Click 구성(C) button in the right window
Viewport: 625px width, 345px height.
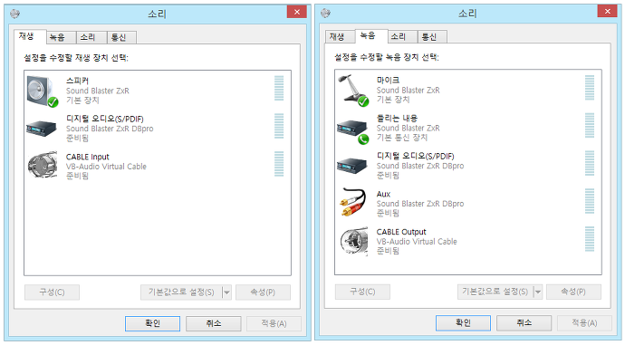(362, 292)
